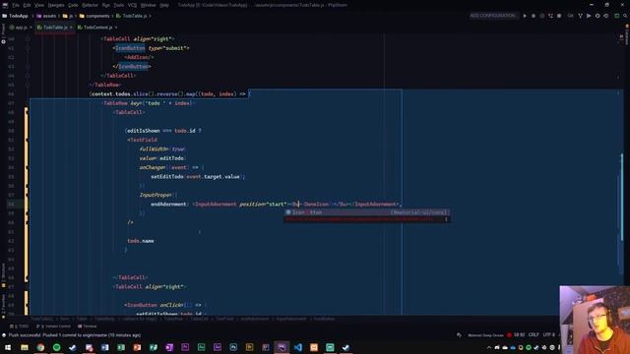Open the Refactor menu

point(90,5)
